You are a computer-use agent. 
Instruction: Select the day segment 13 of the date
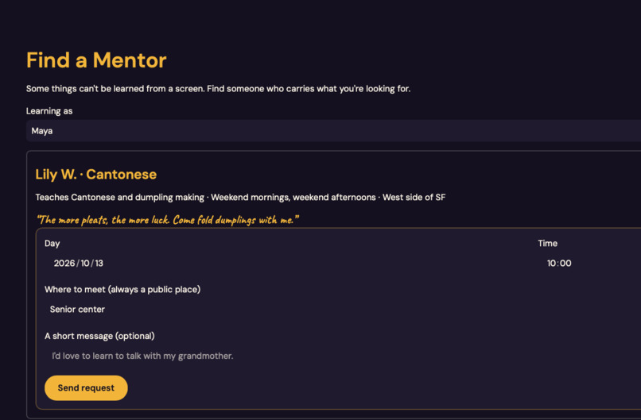click(99, 264)
